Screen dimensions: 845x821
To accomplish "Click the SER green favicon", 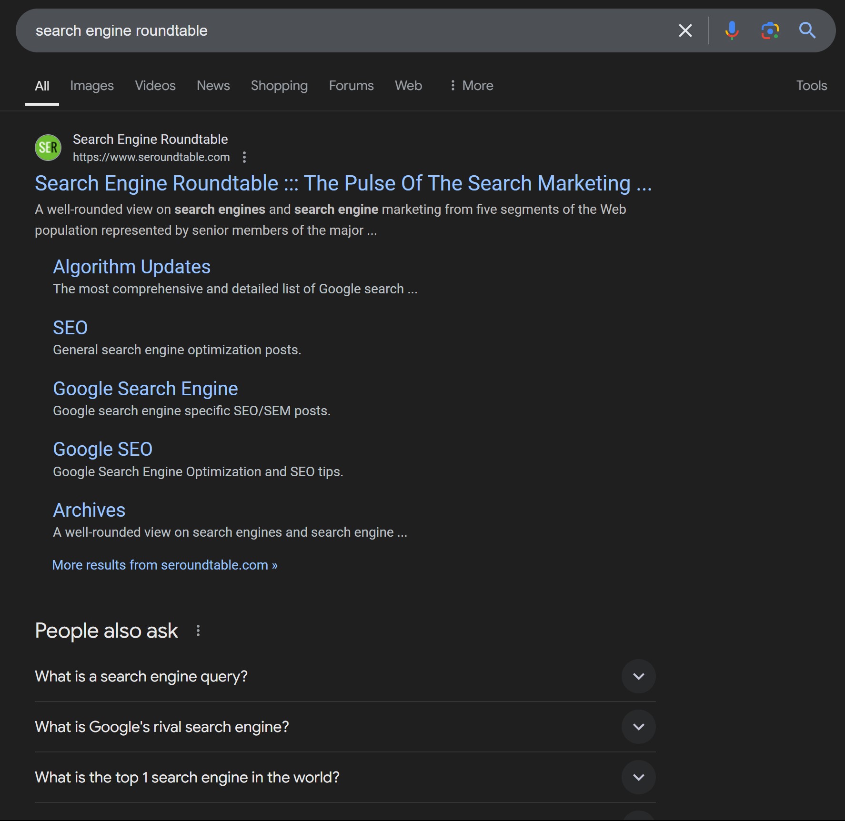I will pos(48,148).
